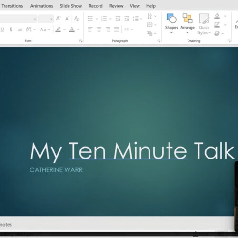Toggle text shadow
238x238 pixels.
[x=11, y=30]
